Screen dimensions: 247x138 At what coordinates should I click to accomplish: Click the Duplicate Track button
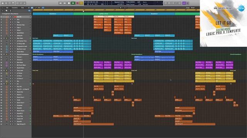click(x=7, y=11)
